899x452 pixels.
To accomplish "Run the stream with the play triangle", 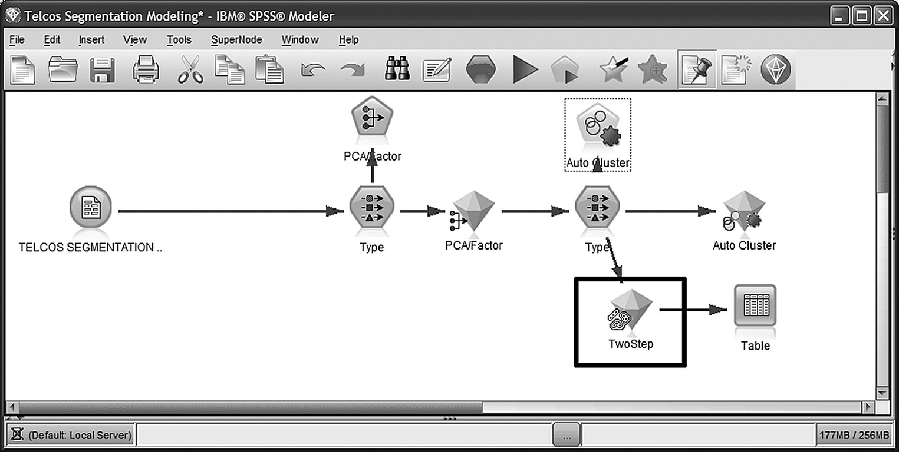I will 525,70.
